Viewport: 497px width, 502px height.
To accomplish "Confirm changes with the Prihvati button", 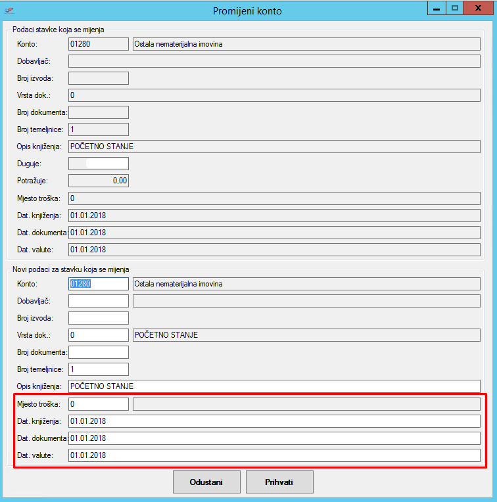I will point(279,482).
